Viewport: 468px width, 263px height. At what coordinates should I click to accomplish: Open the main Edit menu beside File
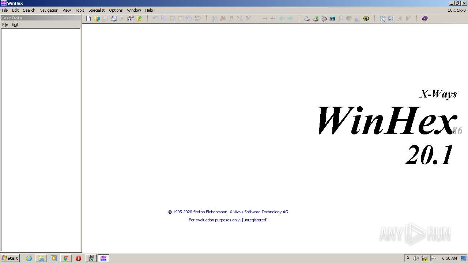pos(15,10)
